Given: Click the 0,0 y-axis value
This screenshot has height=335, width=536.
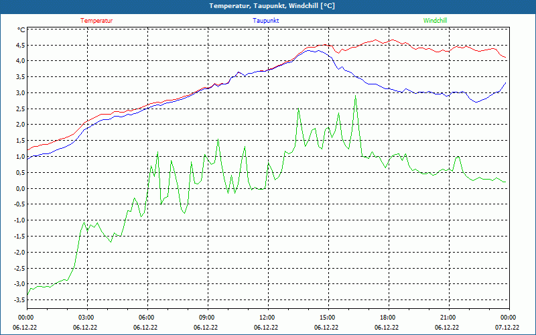Looking at the screenshot, I should coord(21,188).
